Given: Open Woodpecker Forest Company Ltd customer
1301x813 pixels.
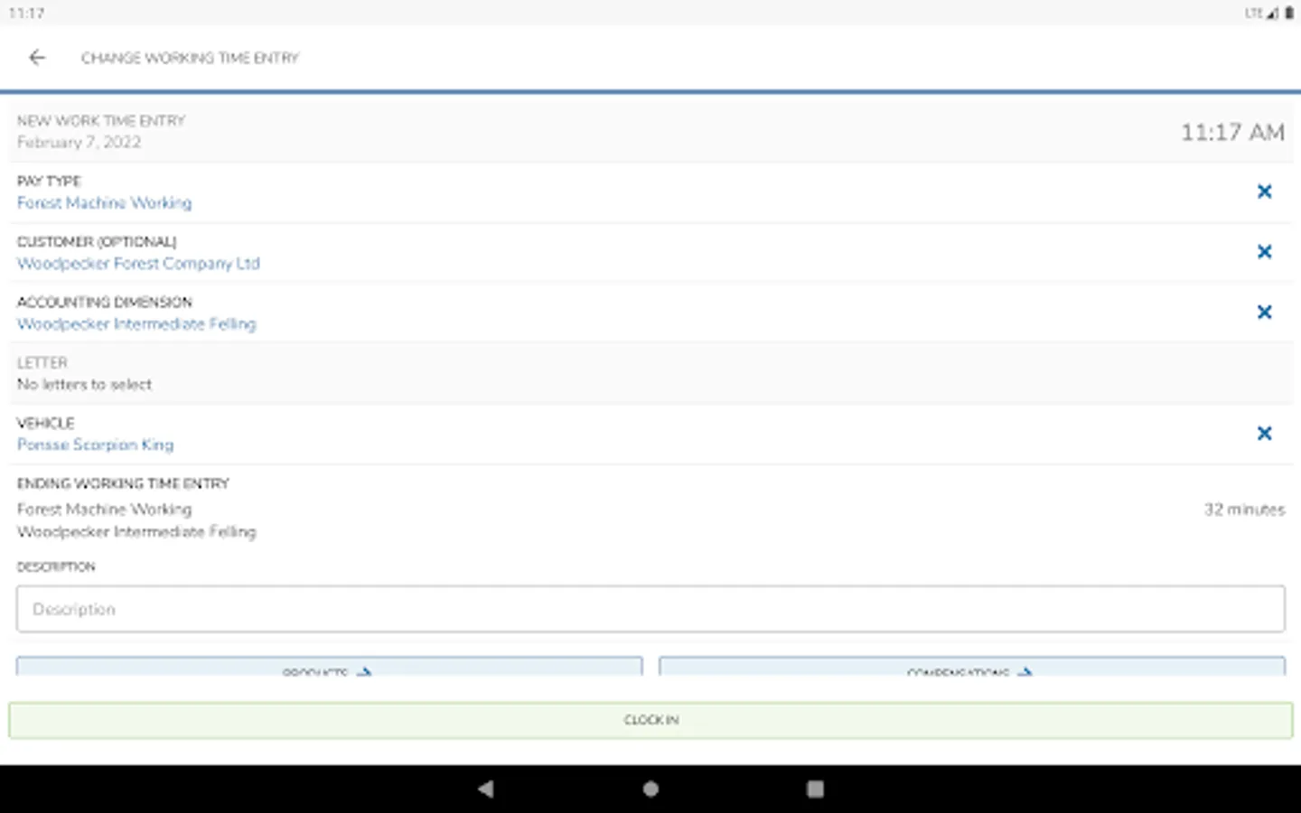Looking at the screenshot, I should tap(138, 264).
